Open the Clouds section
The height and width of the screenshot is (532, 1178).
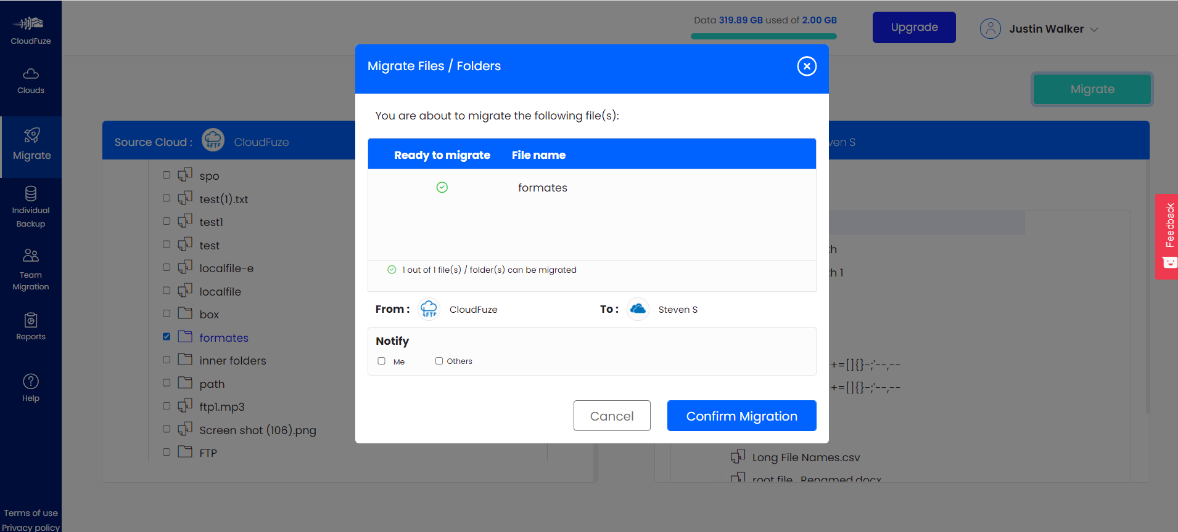(x=31, y=81)
